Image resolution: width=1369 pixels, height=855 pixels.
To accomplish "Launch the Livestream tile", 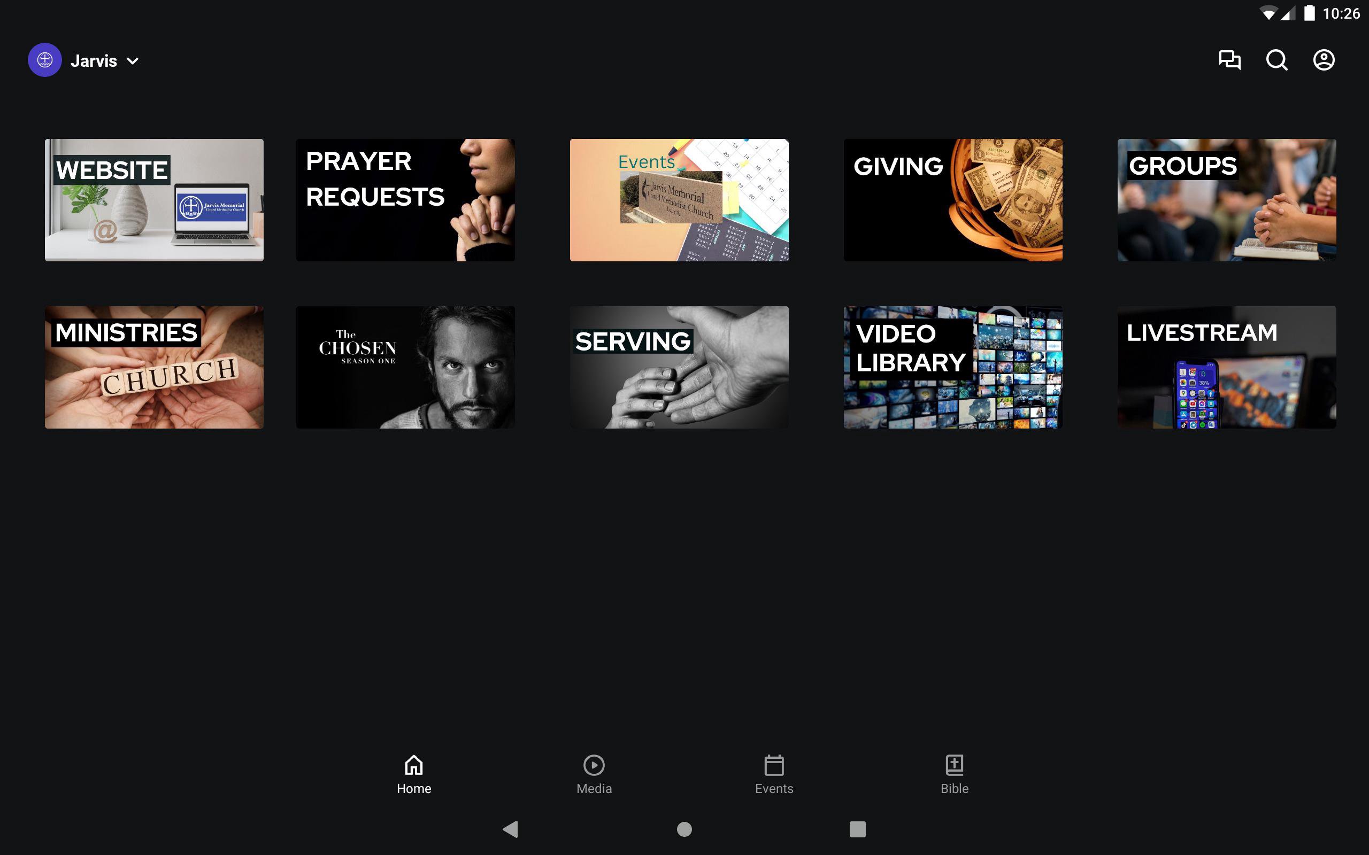I will tap(1226, 367).
